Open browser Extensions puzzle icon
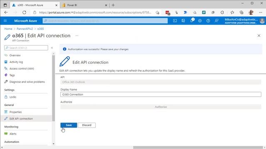The height and width of the screenshot is (149, 266). [222, 12]
